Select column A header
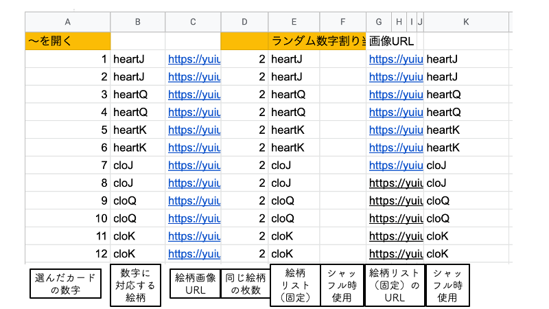The image size is (549, 309). pos(67,22)
